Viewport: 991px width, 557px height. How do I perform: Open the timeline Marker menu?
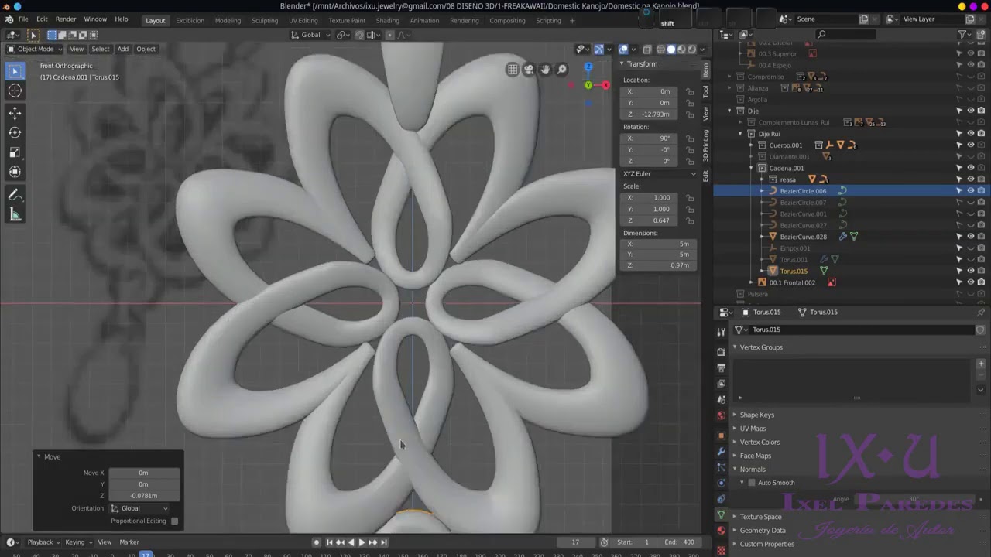[129, 542]
